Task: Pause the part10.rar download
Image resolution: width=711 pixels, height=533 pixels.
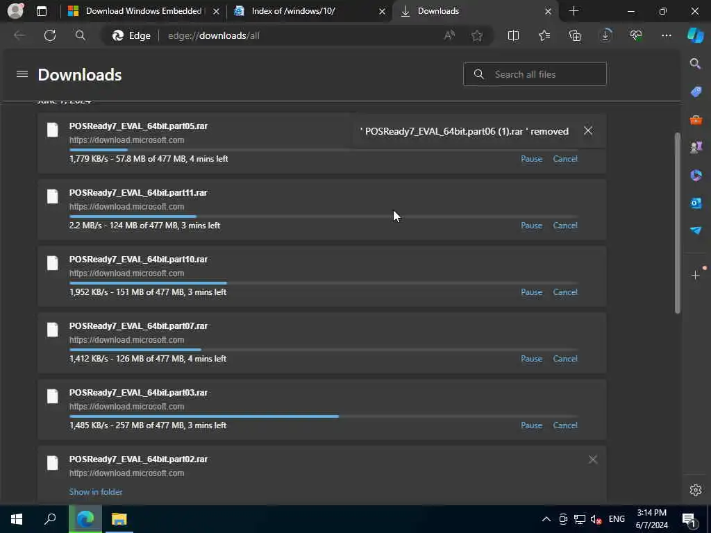Action: [531, 292]
